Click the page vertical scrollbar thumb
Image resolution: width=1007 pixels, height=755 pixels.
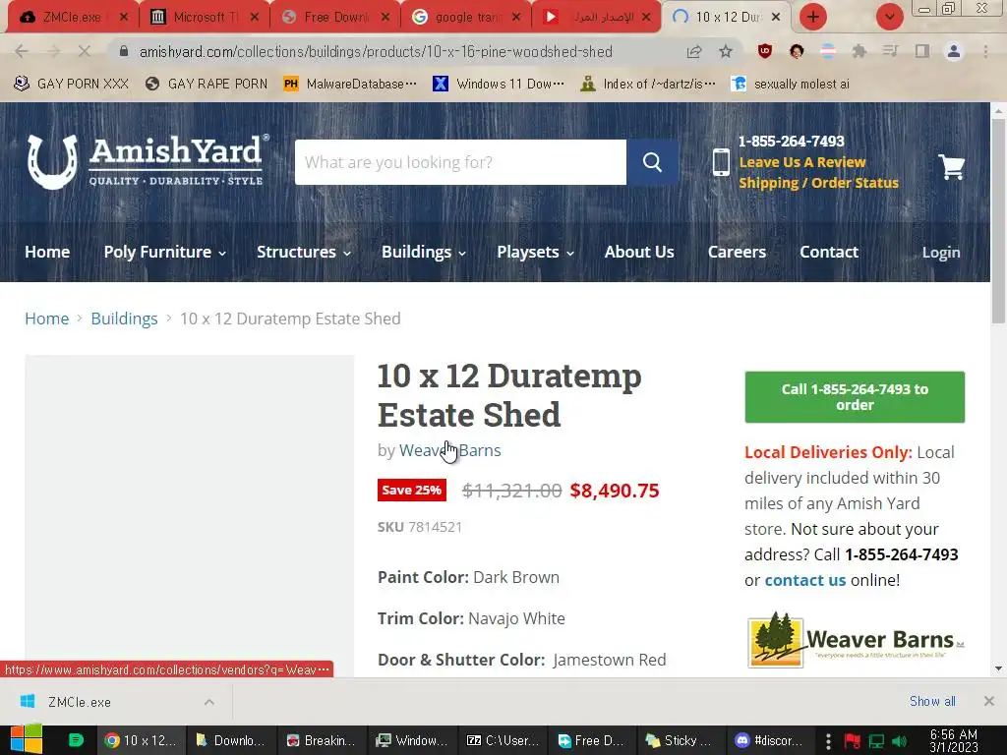tap(998, 221)
